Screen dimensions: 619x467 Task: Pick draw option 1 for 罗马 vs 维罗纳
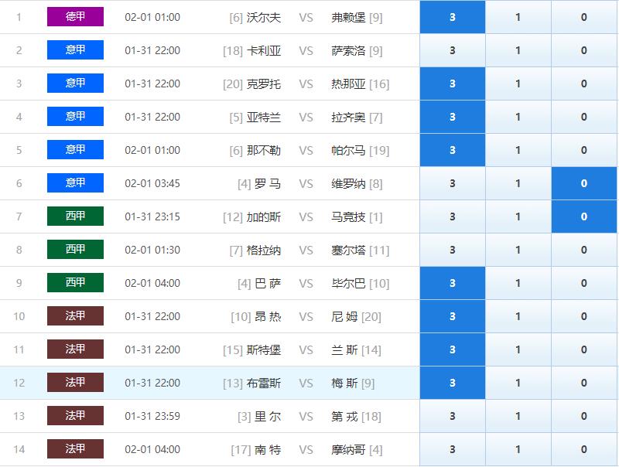click(x=518, y=183)
